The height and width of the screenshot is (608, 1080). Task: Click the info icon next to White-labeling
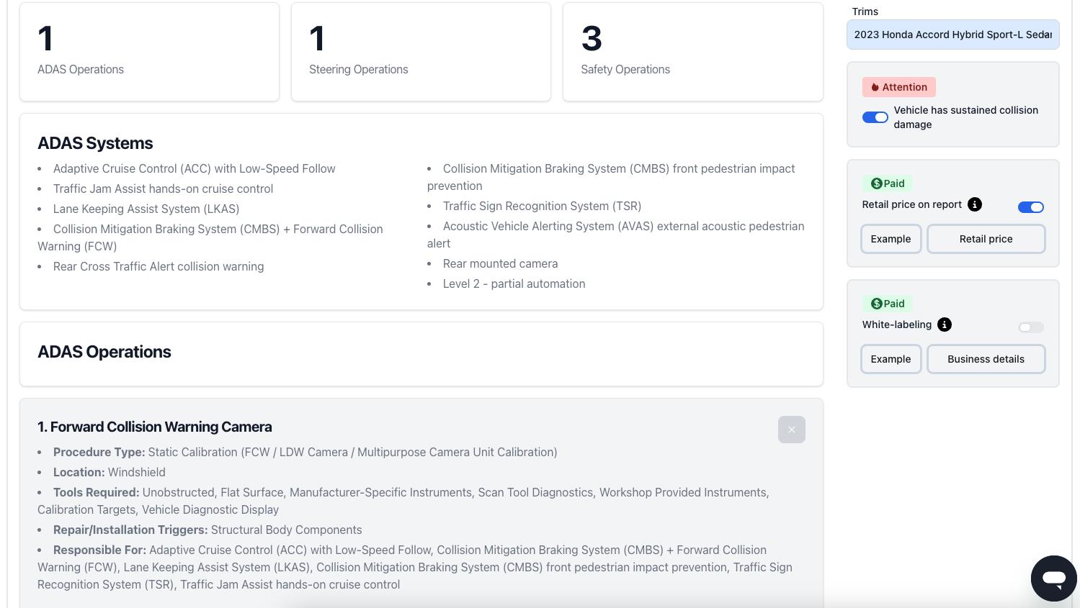point(945,325)
